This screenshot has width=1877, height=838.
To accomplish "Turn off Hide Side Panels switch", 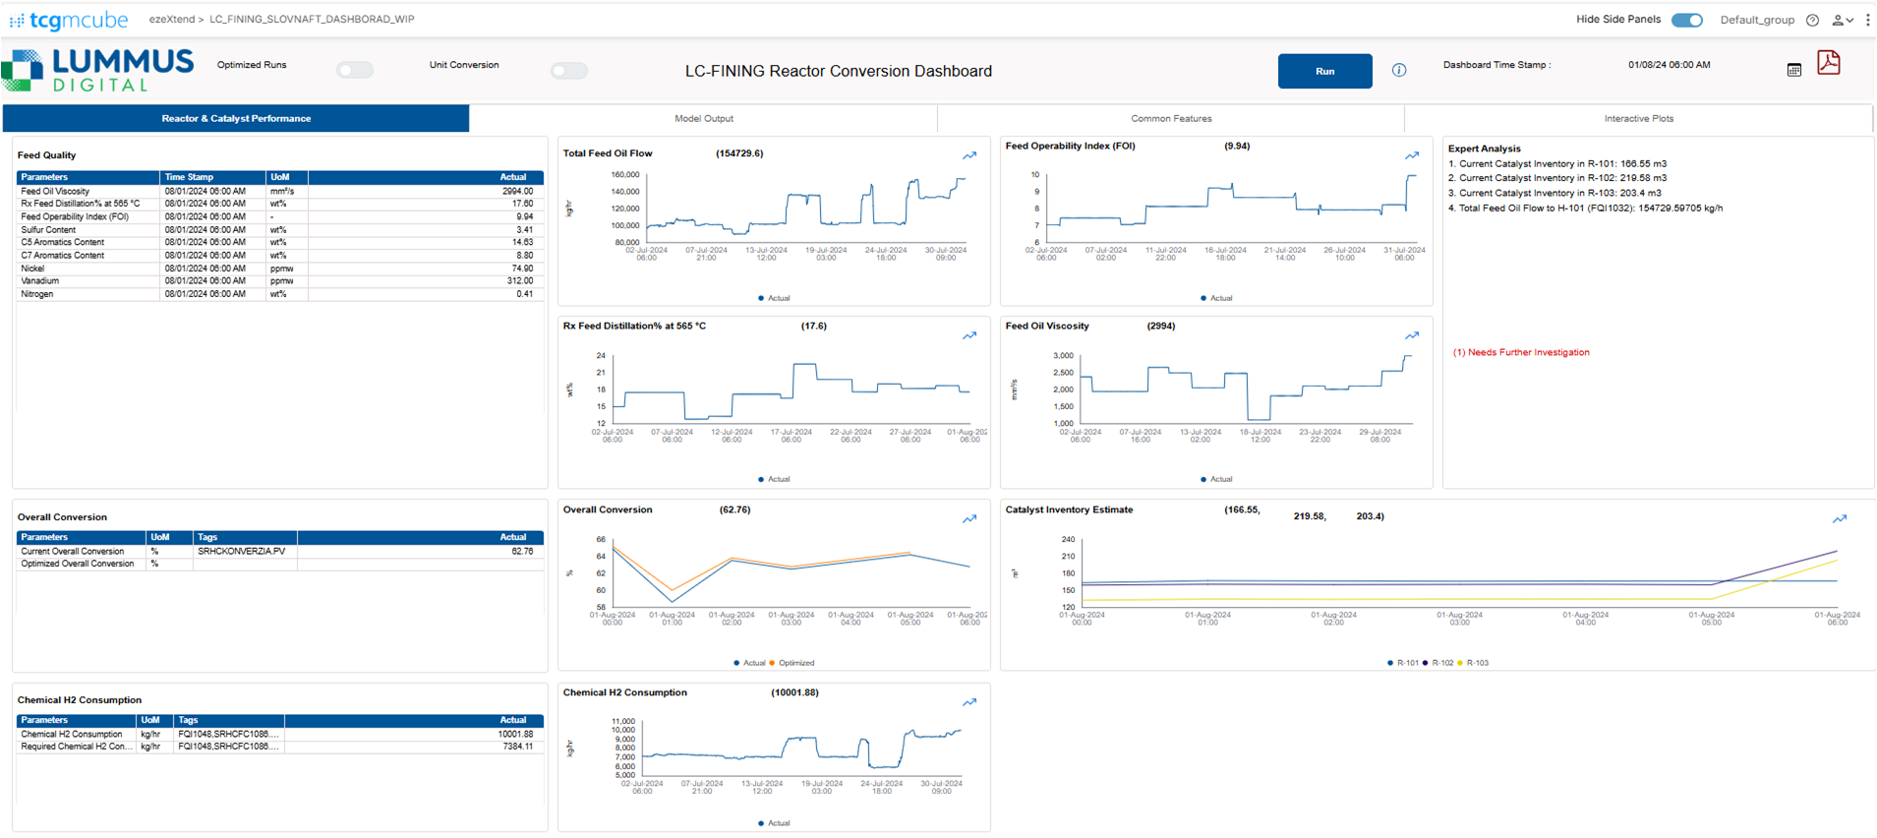I will pyautogui.click(x=1686, y=20).
